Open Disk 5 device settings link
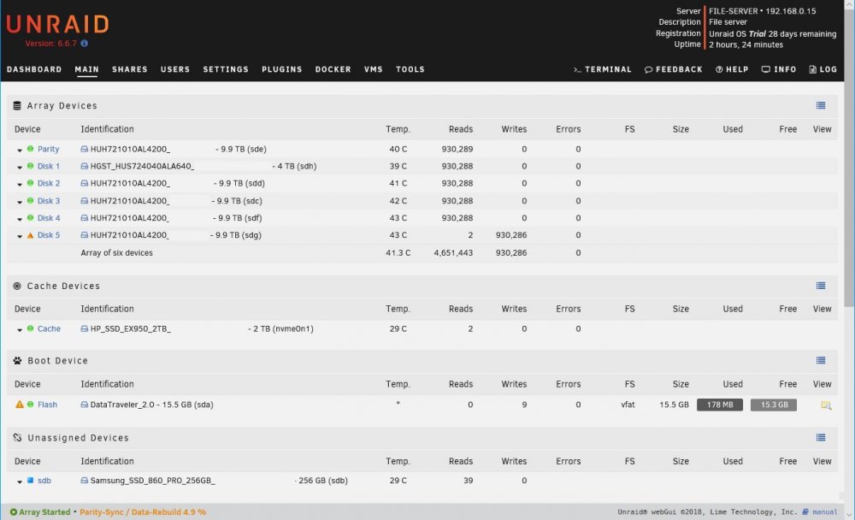Viewport: 855px width, 520px height. pyautogui.click(x=49, y=235)
